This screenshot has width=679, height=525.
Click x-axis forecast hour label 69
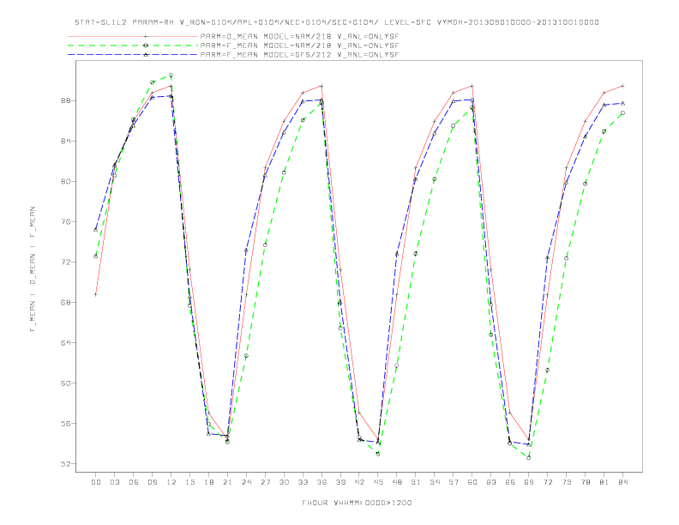click(x=529, y=482)
